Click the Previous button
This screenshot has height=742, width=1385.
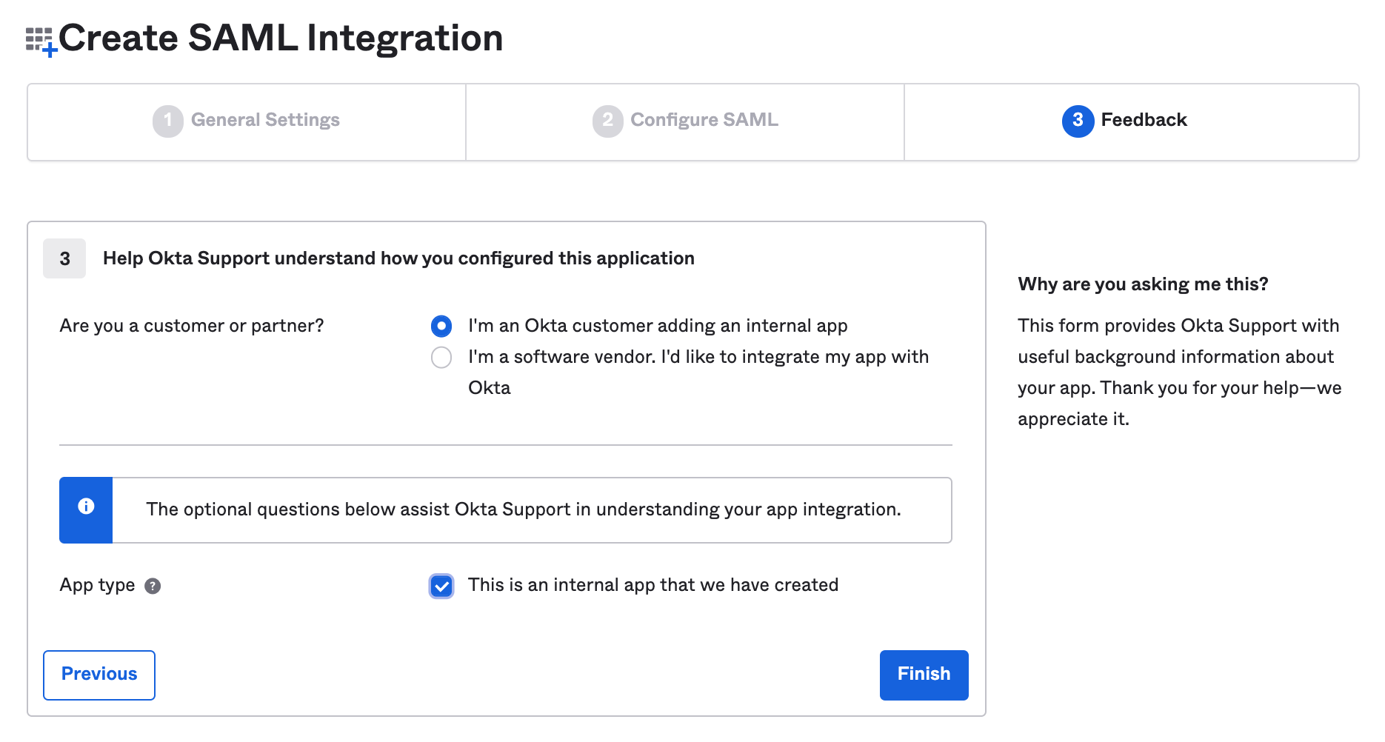(99, 675)
